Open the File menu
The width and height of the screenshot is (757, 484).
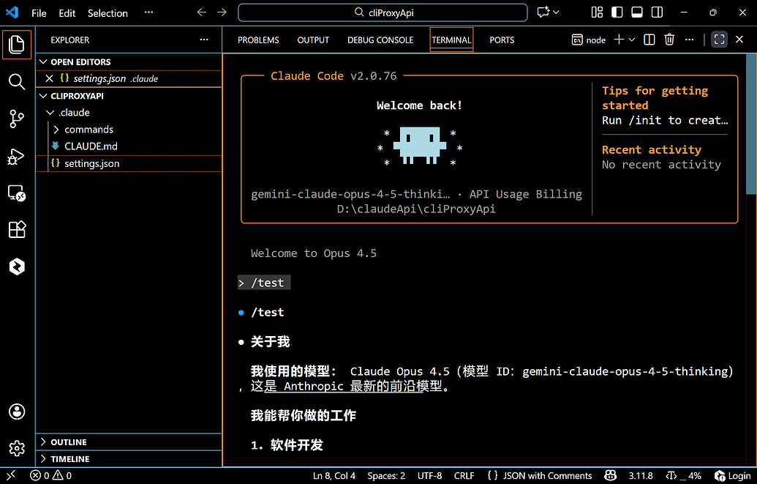click(39, 13)
